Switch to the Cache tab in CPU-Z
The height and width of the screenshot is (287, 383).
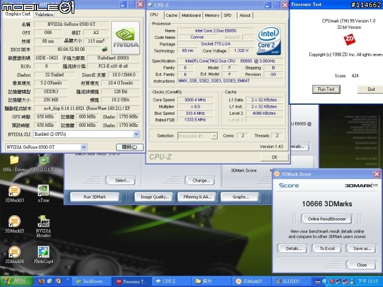tap(172, 16)
